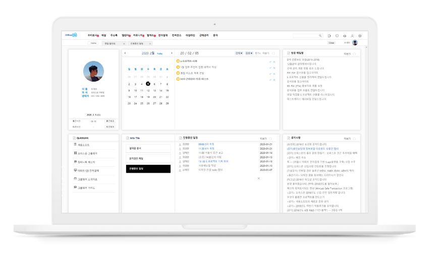This screenshot has width=444, height=255.
Task: Open the 메일 menu
Action: (103, 36)
